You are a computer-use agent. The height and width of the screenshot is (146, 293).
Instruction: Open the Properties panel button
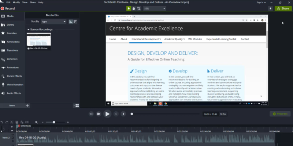[x=280, y=114]
